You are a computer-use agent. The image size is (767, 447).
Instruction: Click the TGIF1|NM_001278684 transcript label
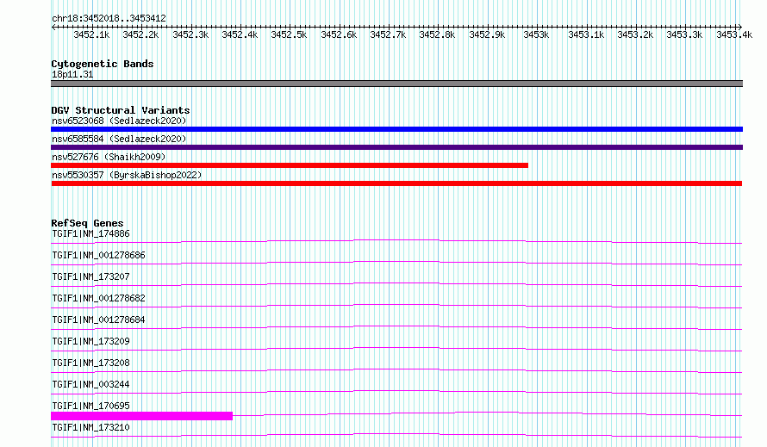[x=98, y=320]
